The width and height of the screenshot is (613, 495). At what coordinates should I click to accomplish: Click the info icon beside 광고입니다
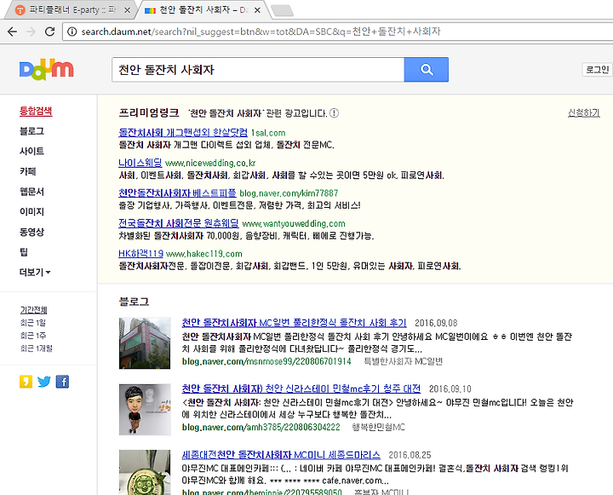coord(334,113)
